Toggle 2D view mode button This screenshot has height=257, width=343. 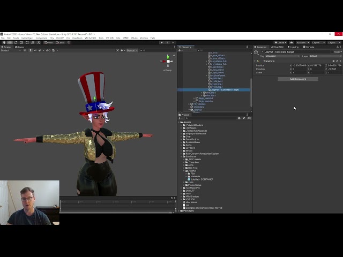point(25,50)
